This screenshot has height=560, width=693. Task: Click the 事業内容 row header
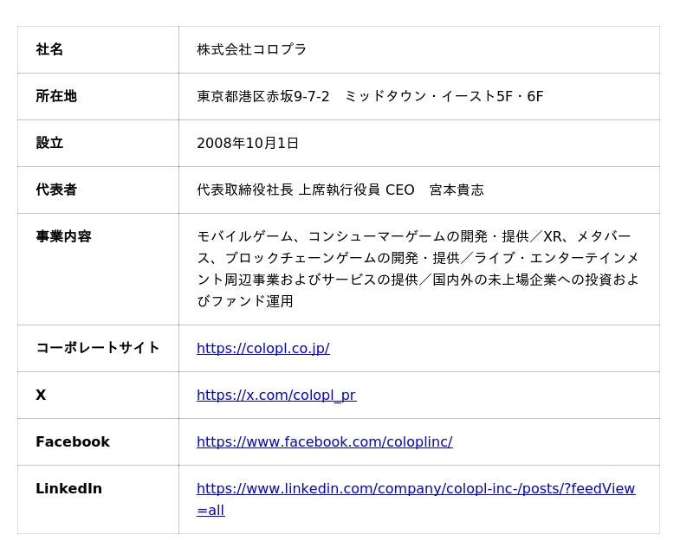pyautogui.click(x=63, y=236)
